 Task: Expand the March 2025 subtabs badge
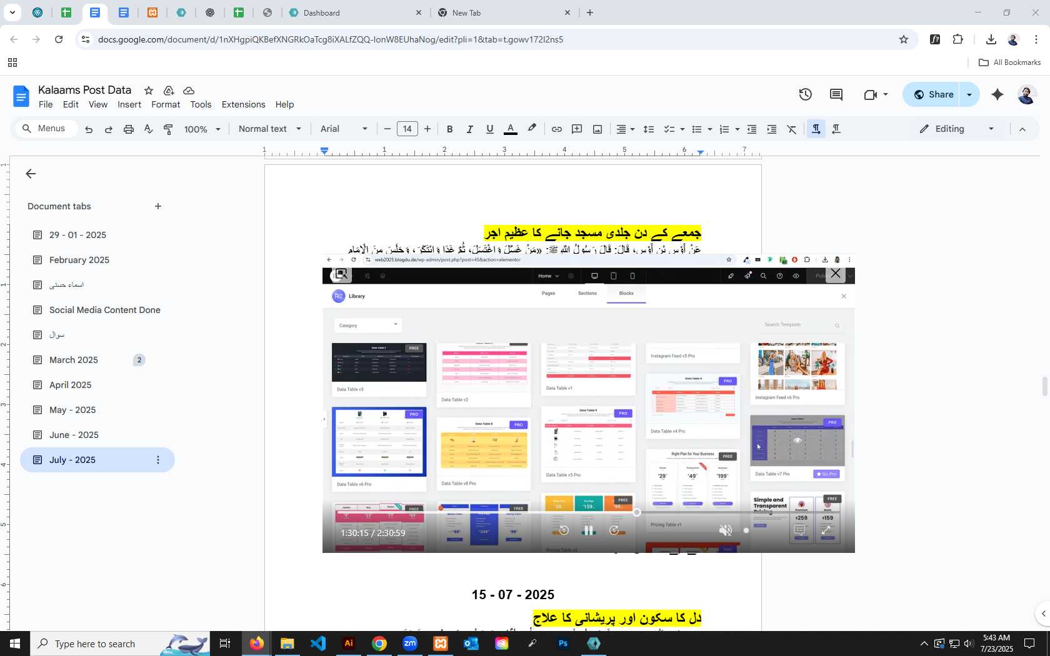[139, 360]
